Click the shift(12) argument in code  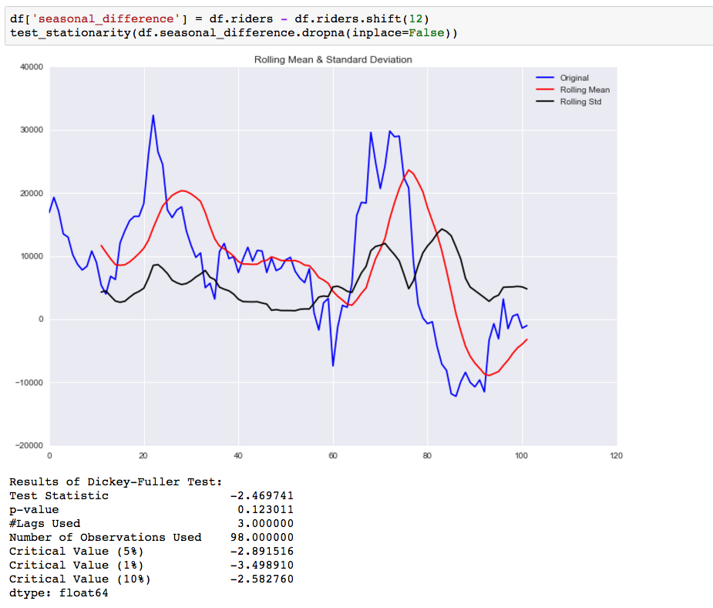pyautogui.click(x=415, y=19)
